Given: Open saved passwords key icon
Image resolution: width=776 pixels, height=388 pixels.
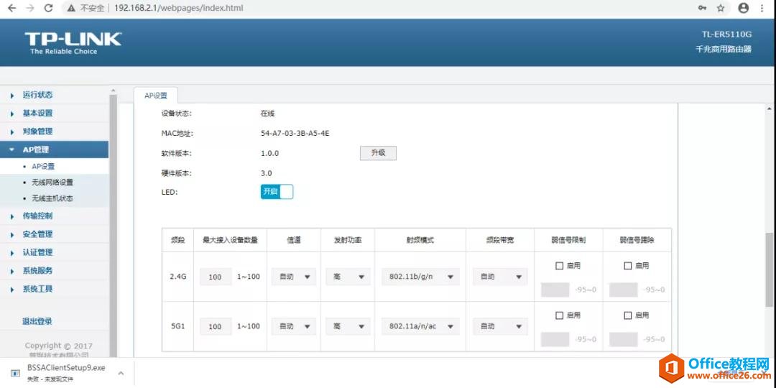Looking at the screenshot, I should 702,8.
